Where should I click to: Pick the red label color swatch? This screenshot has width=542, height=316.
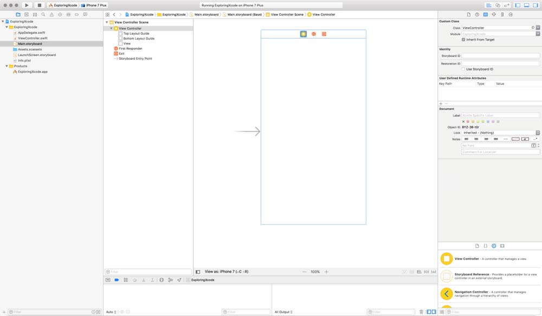coord(468,121)
